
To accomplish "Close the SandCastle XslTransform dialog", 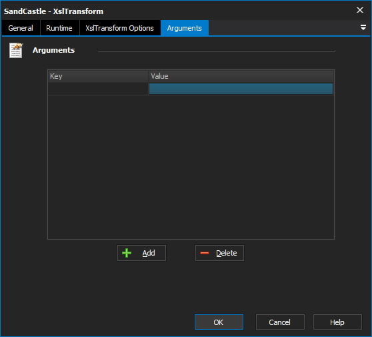I will click(360, 10).
